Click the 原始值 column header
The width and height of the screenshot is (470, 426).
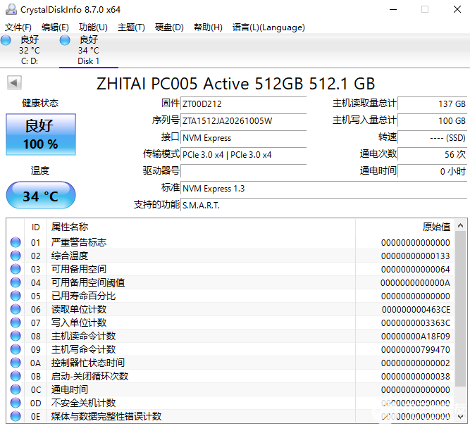(x=404, y=227)
